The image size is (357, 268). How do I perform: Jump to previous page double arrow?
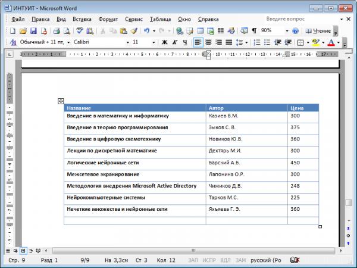click(x=348, y=229)
